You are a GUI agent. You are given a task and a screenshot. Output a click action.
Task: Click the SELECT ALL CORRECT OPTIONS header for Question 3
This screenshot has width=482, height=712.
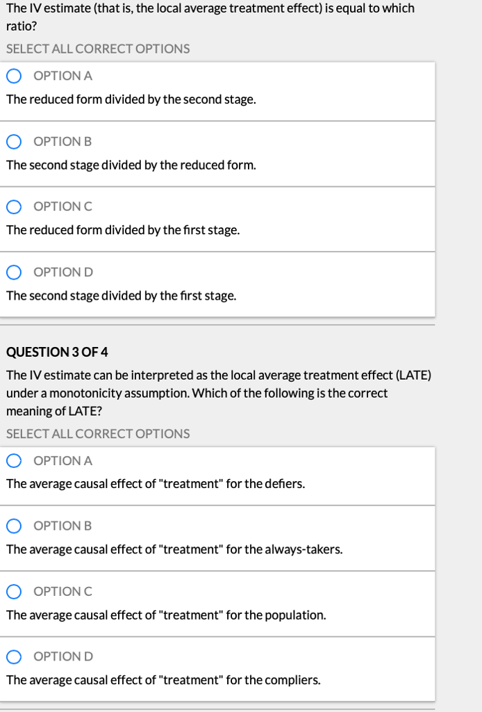(x=97, y=433)
